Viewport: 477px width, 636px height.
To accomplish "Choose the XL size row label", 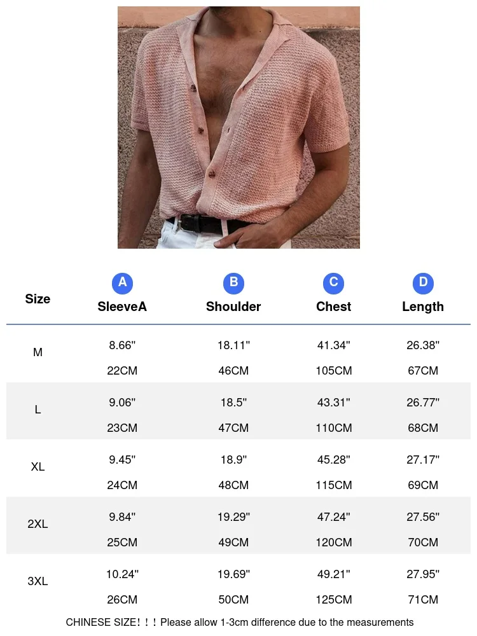I will (x=38, y=467).
